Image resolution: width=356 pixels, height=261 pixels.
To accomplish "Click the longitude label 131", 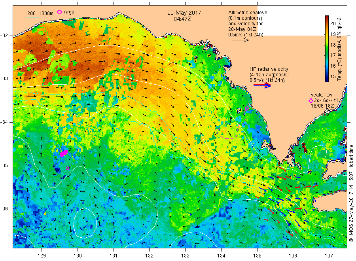I will tap(114, 256).
